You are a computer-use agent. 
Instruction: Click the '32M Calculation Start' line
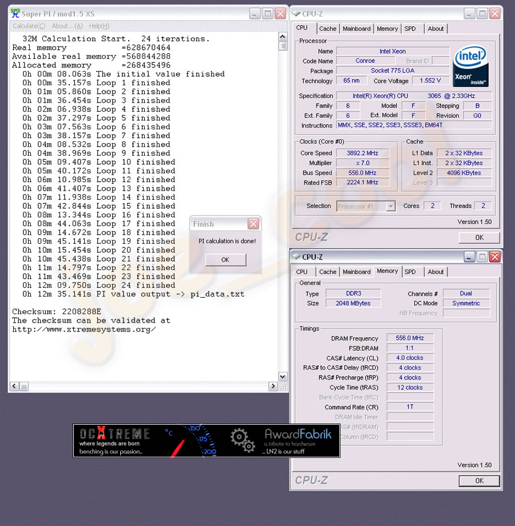pyautogui.click(x=116, y=38)
